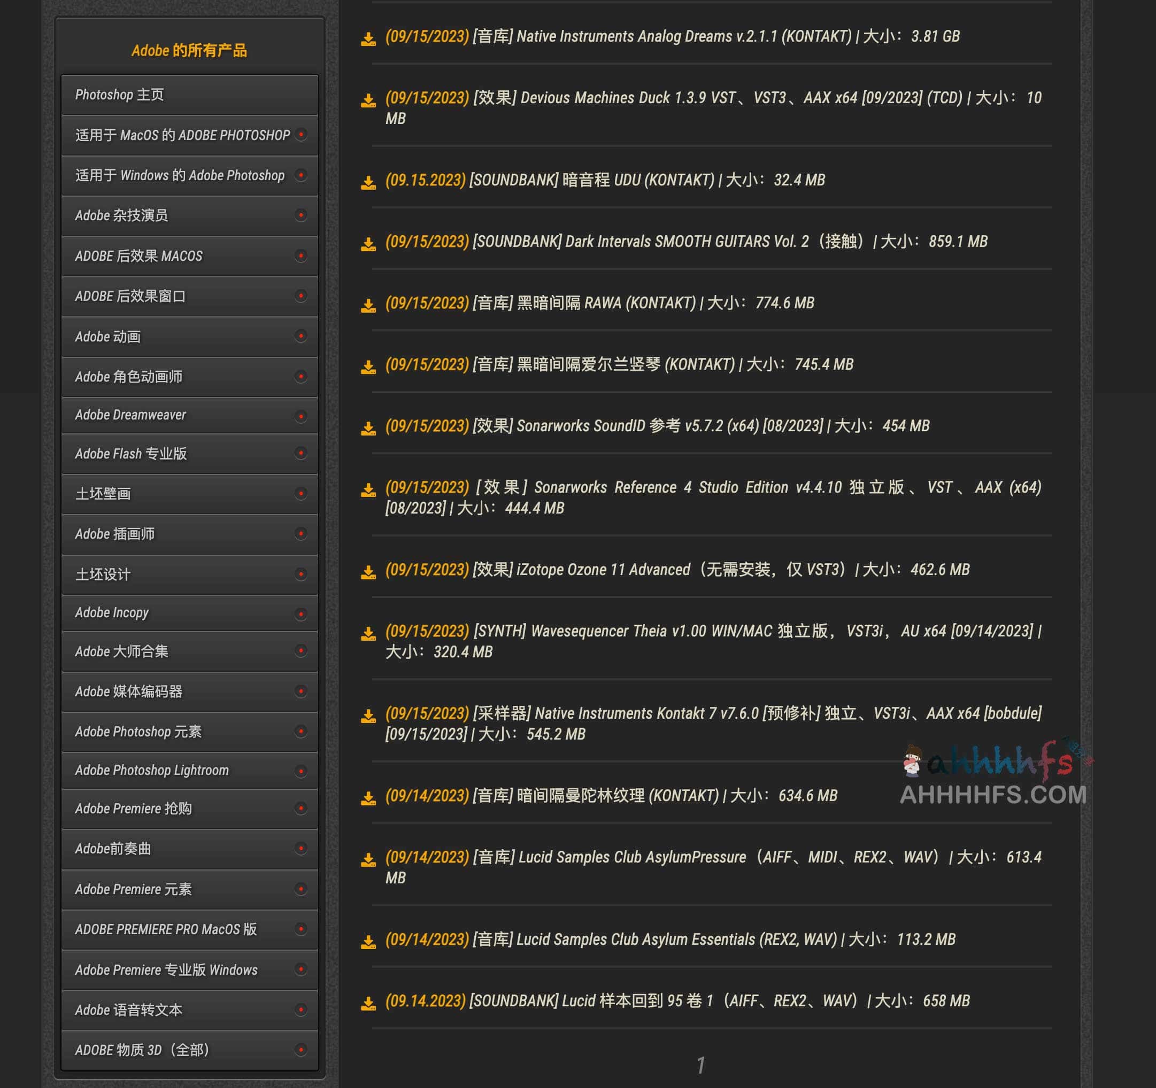The image size is (1156, 1088).
Task: Open the Photoshop 主页 menu item
Action: (x=190, y=95)
